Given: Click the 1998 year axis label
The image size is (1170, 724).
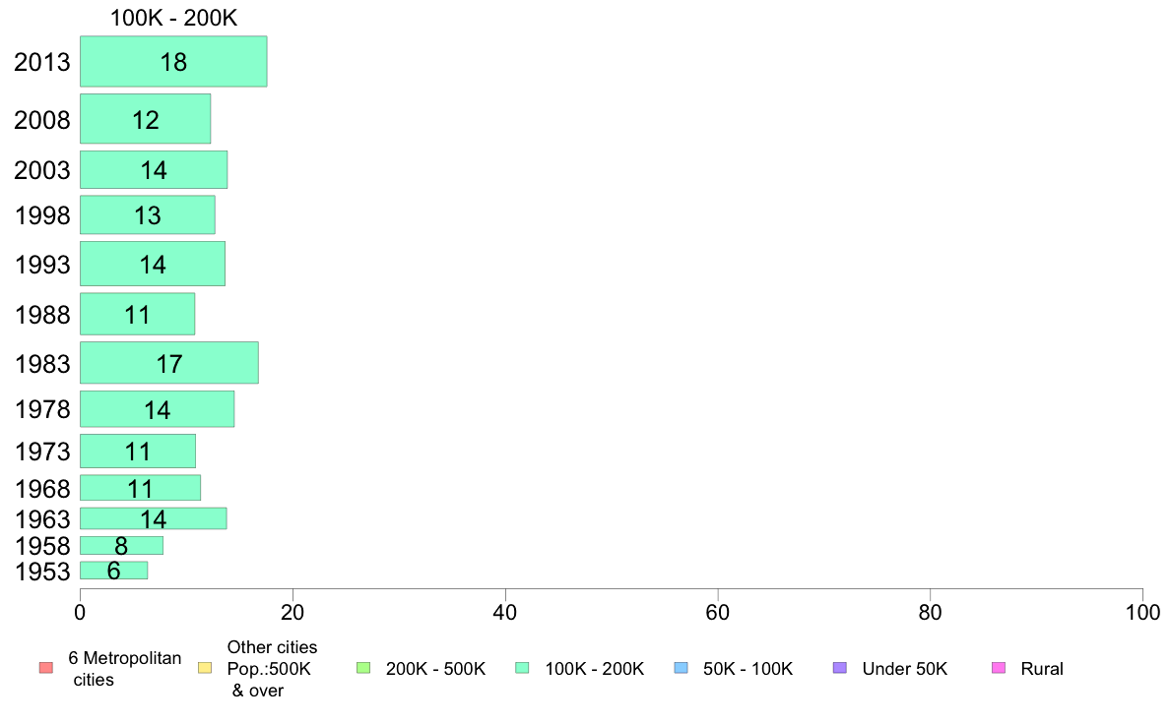Looking at the screenshot, I should (x=42, y=215).
